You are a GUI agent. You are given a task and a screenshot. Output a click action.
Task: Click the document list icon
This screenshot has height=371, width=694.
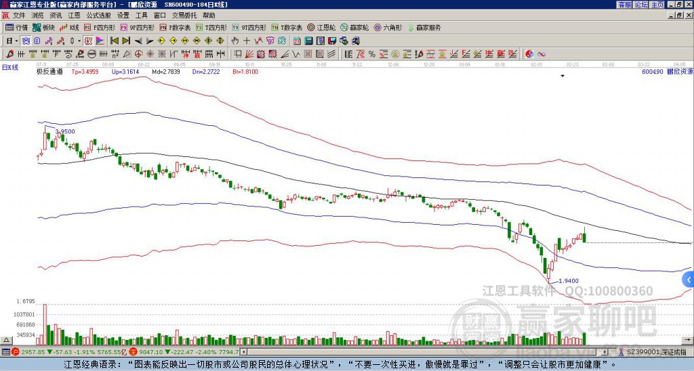37,41
